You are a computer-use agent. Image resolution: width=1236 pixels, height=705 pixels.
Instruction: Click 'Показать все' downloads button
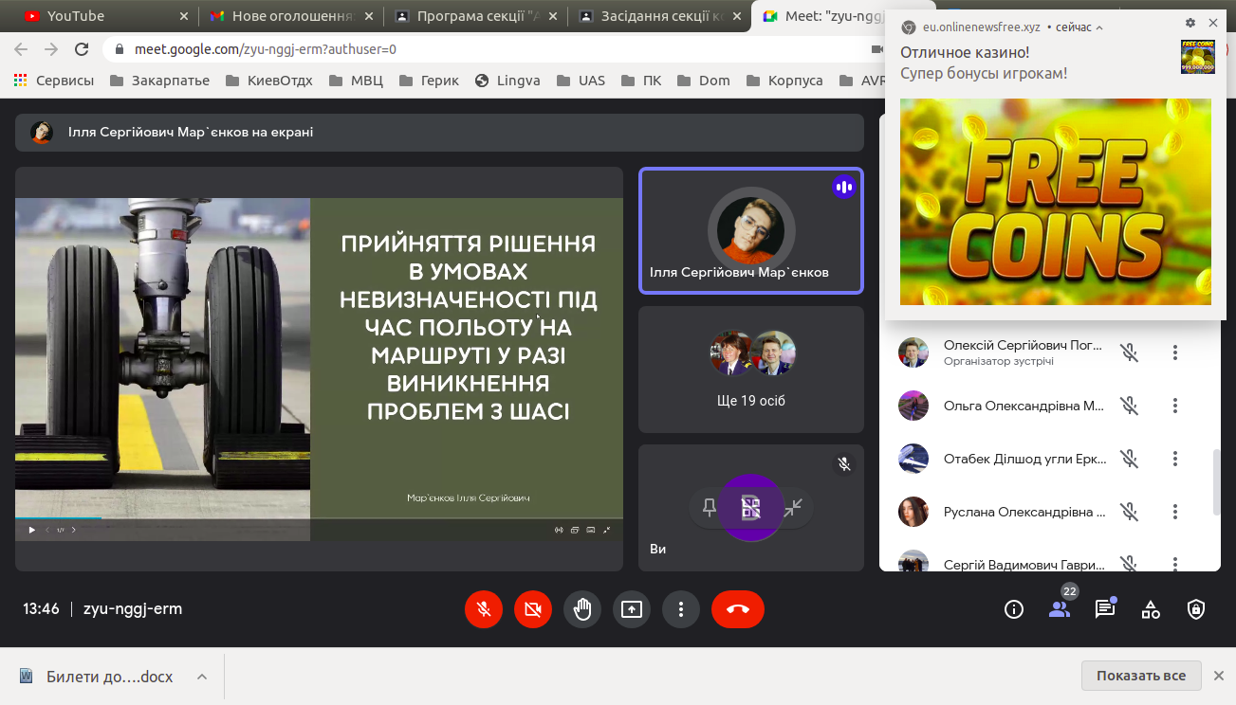[1141, 676]
